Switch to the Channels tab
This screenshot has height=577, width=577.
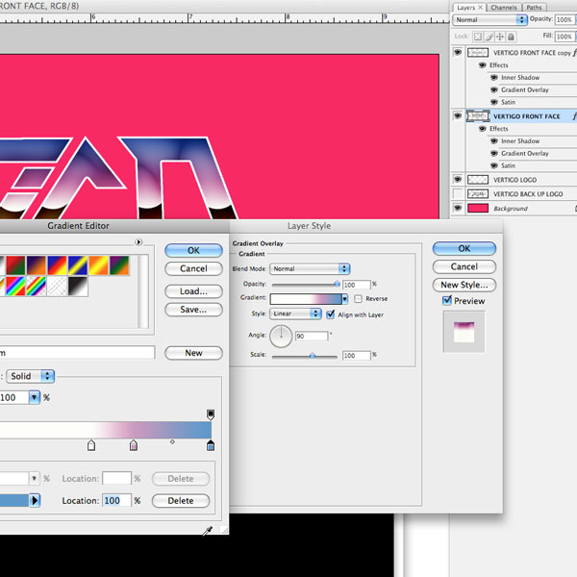coord(505,7)
